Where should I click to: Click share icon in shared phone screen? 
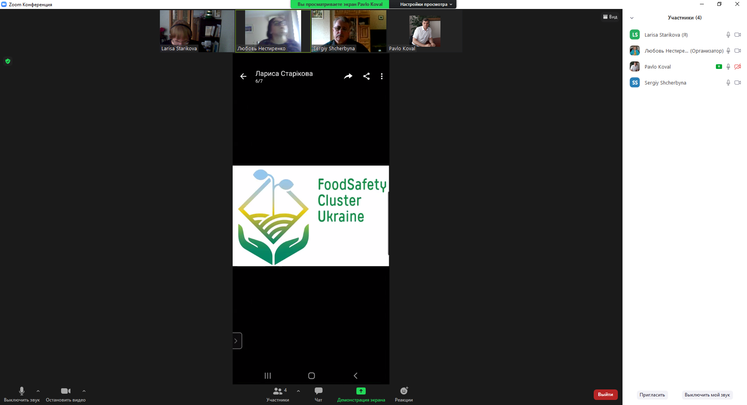pyautogui.click(x=366, y=76)
